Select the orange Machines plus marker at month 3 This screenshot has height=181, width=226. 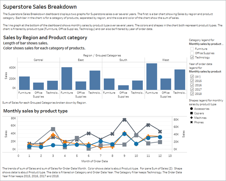53,135
